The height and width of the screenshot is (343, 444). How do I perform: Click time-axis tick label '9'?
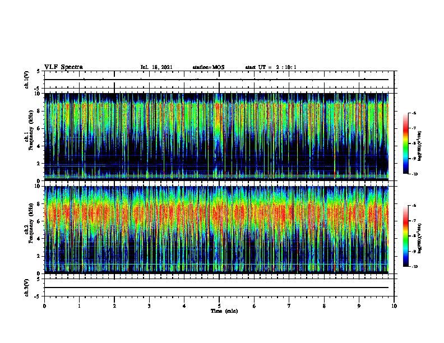click(x=359, y=306)
